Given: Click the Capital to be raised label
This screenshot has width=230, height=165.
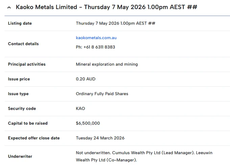Looking at the screenshot, I should tap(28, 123).
